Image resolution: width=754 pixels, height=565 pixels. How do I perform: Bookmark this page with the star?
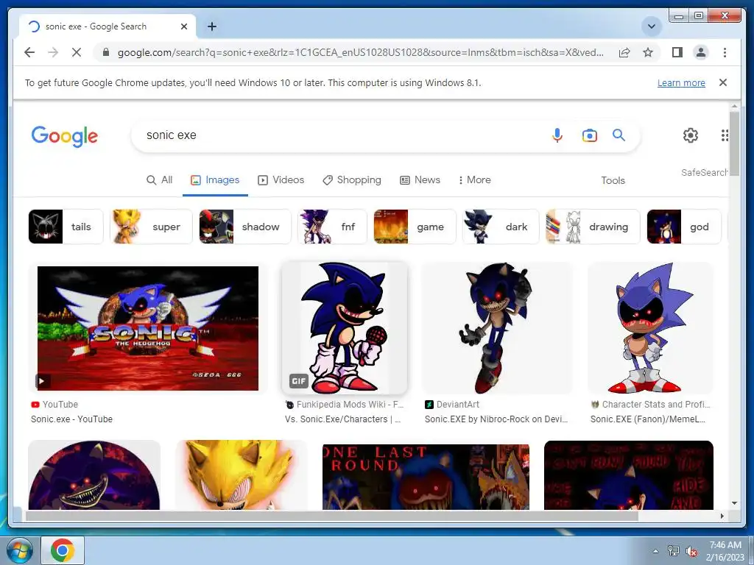click(648, 52)
